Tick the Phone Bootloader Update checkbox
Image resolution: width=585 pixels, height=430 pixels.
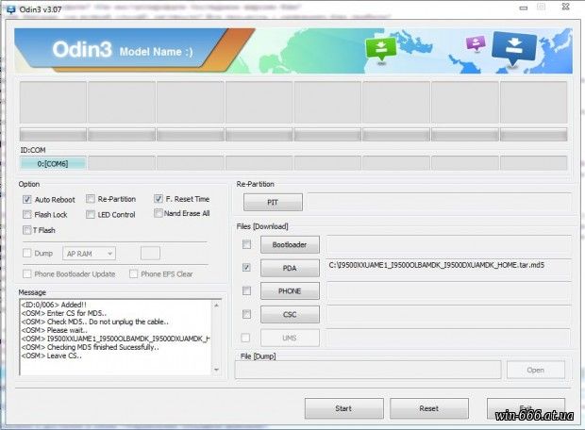[26, 274]
